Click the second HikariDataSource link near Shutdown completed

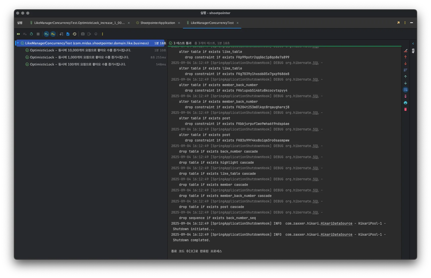coord(336,235)
